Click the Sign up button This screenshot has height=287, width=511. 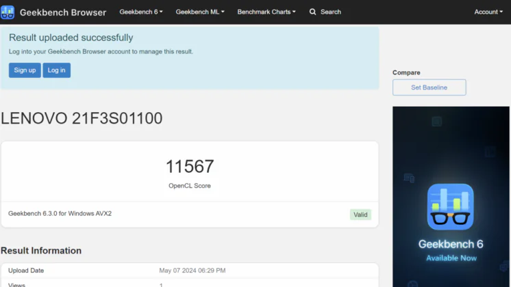(25, 70)
